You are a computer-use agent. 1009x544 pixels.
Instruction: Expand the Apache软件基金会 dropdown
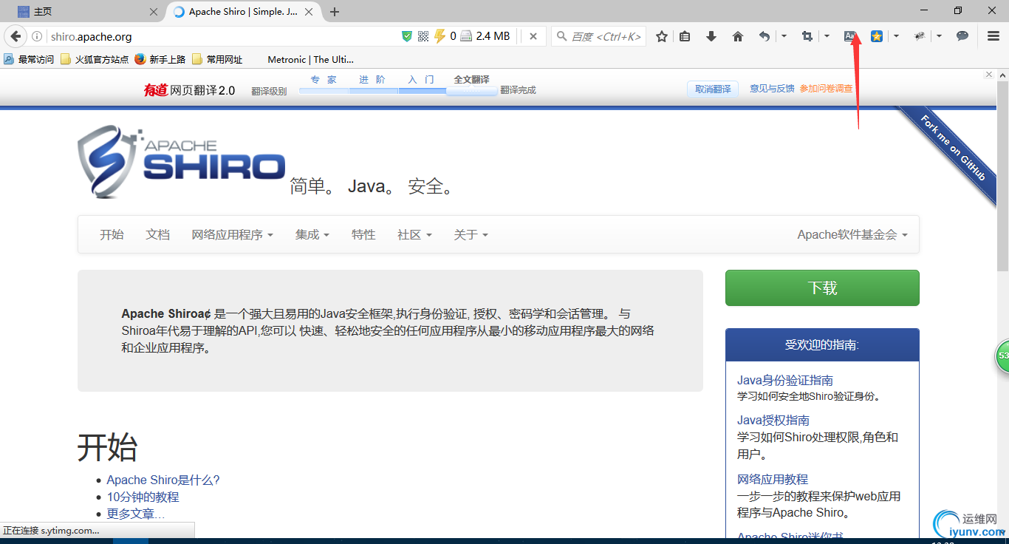pyautogui.click(x=852, y=234)
